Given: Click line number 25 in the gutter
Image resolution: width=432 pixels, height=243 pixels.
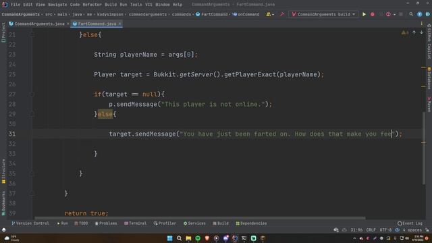Looking at the screenshot, I should (12, 74).
